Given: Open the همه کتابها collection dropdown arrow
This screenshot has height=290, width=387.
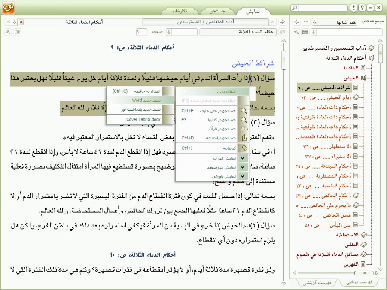Looking at the screenshot, I should point(314,22).
